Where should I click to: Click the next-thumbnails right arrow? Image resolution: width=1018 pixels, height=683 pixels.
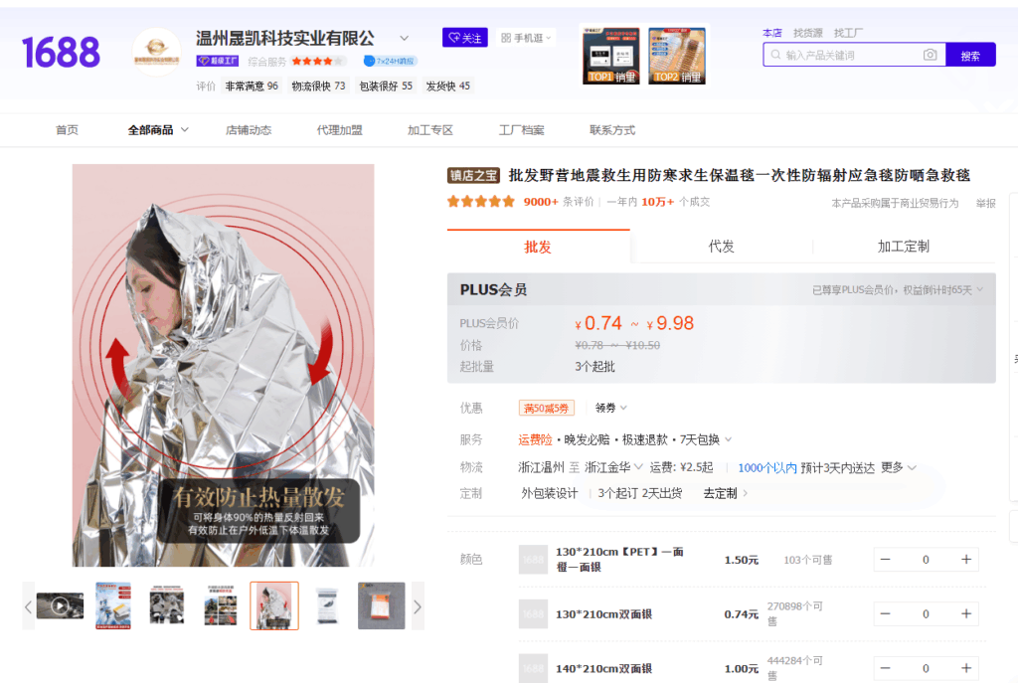coord(418,606)
